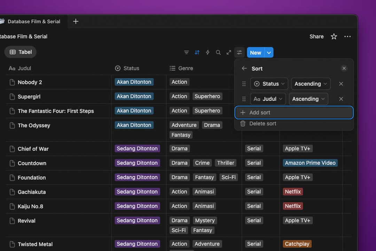Open the Judul property dropdown in Sort
This screenshot has height=251, width=376.
pos(268,99)
